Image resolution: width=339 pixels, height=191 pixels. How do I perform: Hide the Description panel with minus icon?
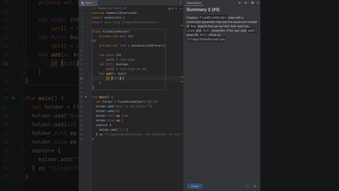point(258,3)
